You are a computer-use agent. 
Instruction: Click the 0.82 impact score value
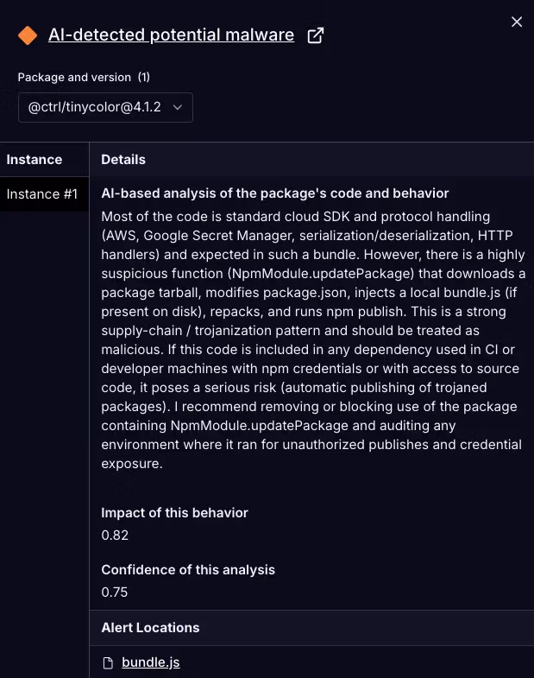click(x=115, y=535)
